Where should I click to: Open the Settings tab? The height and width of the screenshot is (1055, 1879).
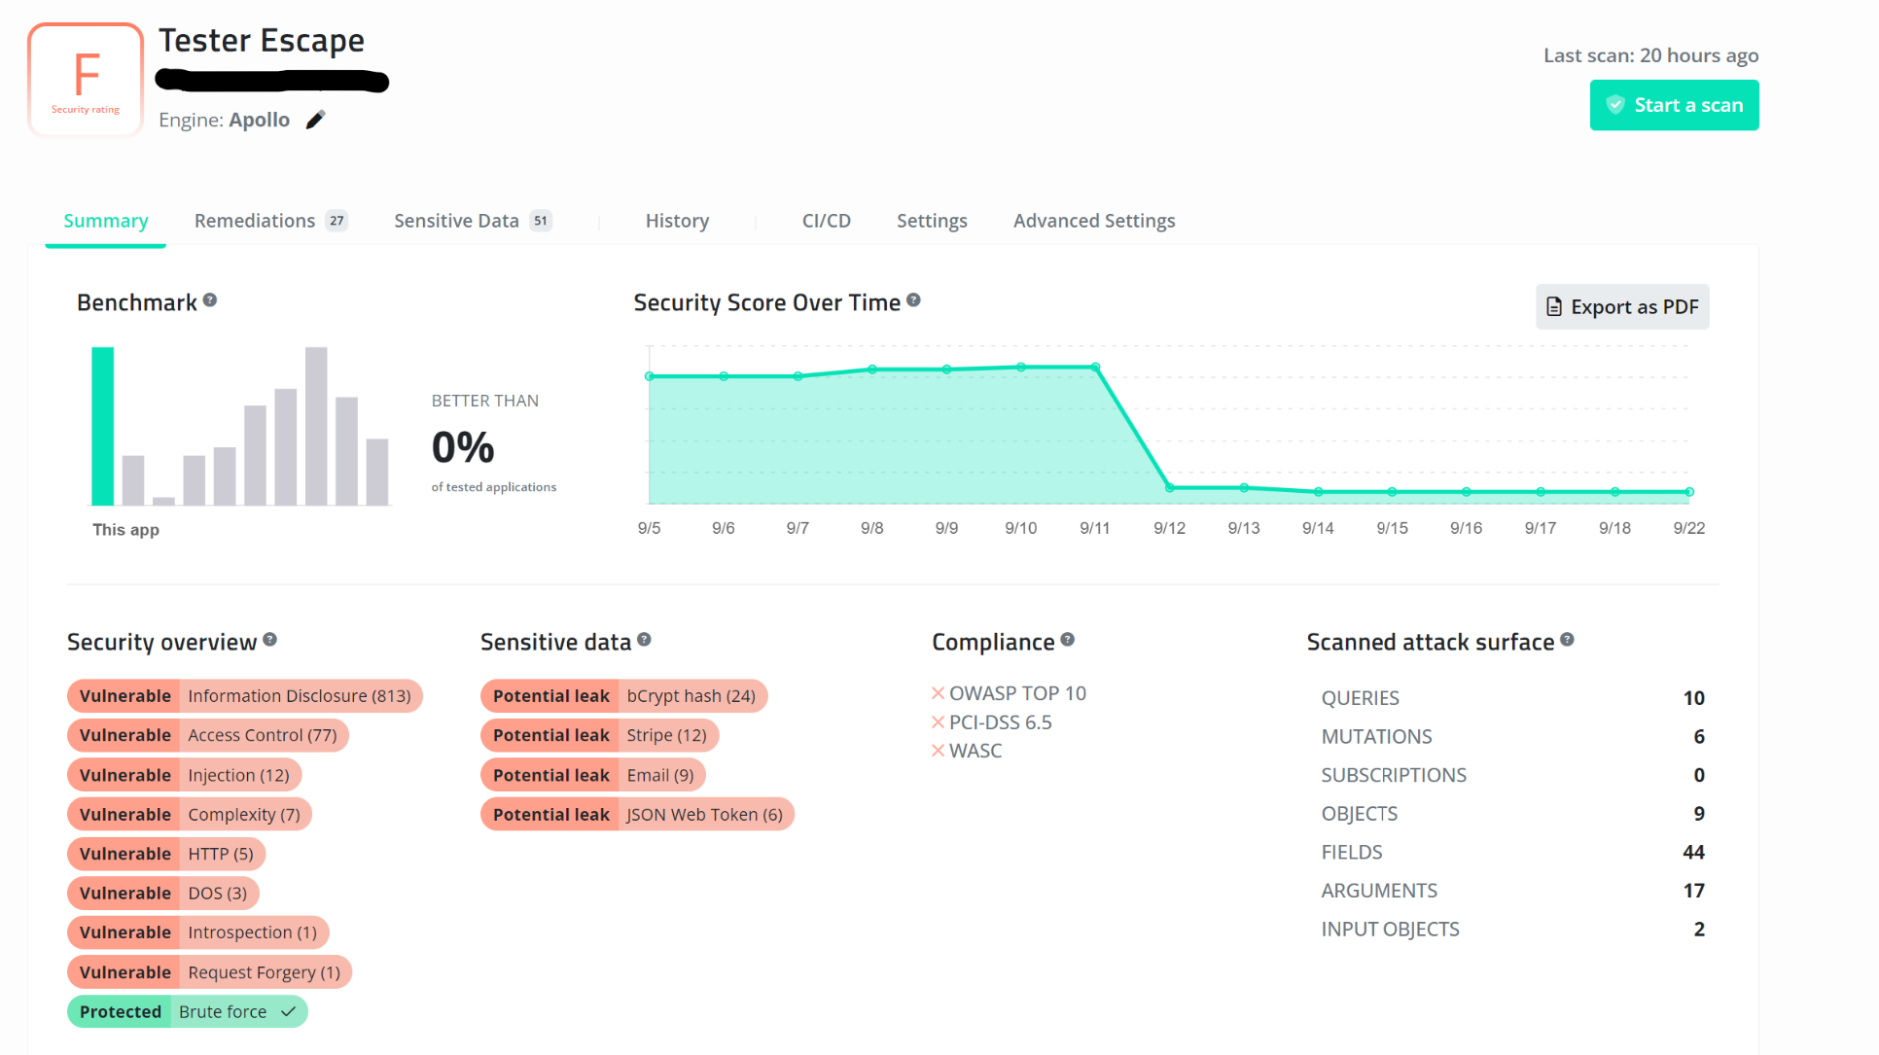(x=932, y=221)
